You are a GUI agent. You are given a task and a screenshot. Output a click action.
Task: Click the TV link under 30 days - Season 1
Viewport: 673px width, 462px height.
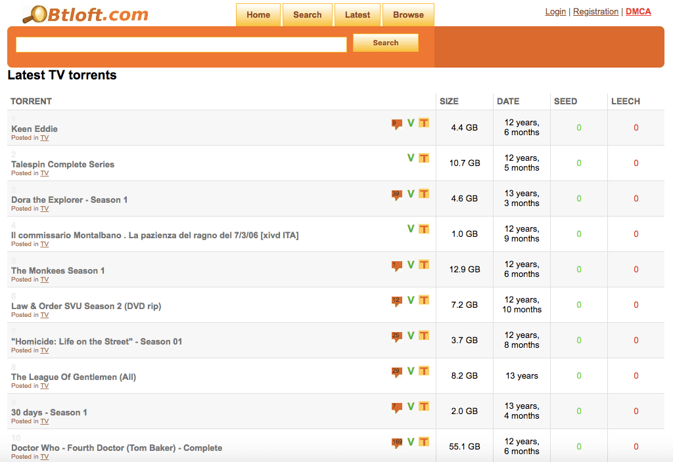coord(45,421)
